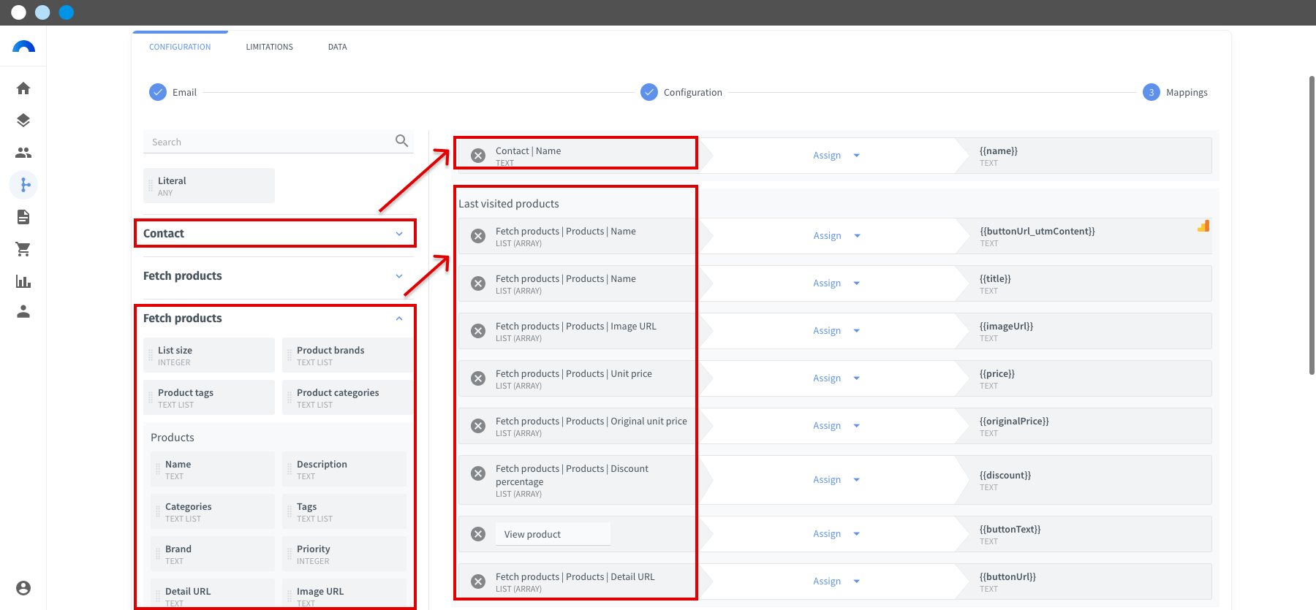
Task: Remove mapping for {{buttonUrl_utmContent}} row
Action: tap(478, 236)
